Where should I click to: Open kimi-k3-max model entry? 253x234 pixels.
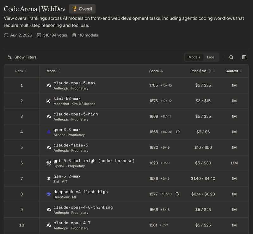pos(67,99)
